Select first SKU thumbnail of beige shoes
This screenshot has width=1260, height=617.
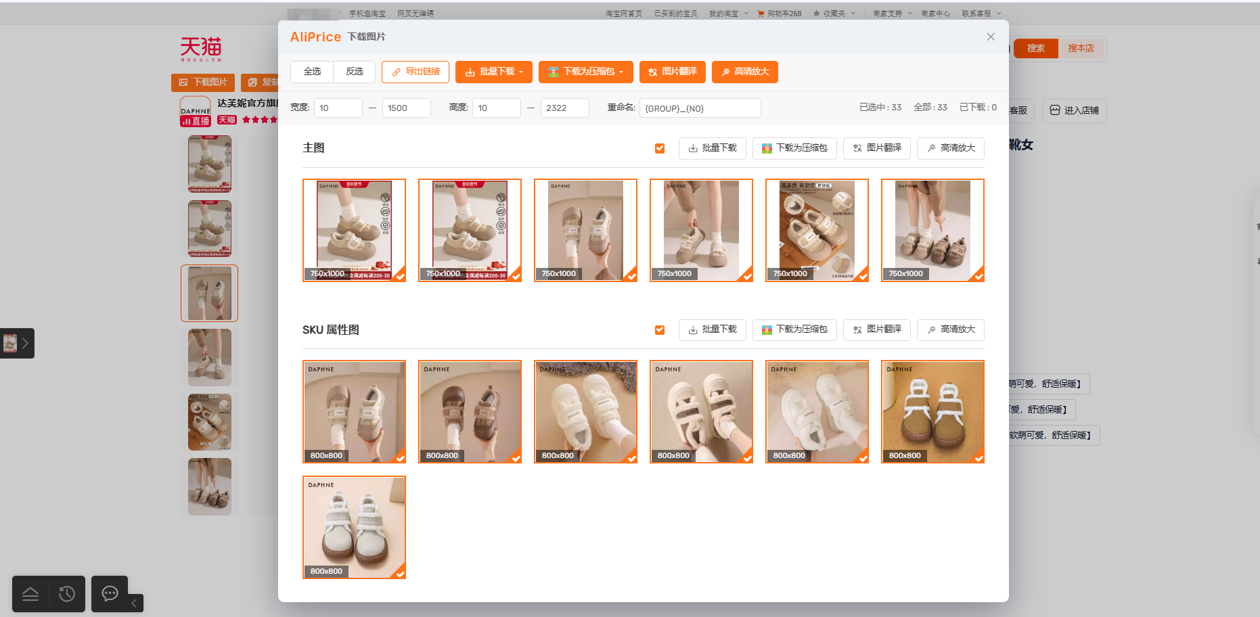tap(354, 411)
